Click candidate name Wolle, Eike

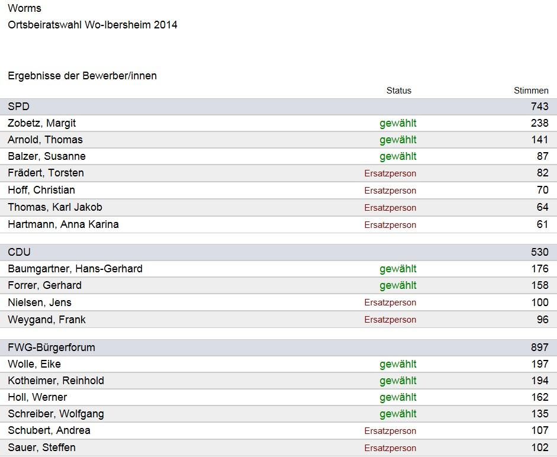pos(34,364)
